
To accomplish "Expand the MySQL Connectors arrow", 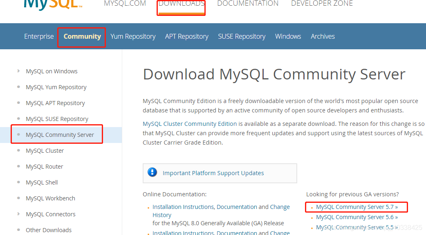I will [x=18, y=214].
